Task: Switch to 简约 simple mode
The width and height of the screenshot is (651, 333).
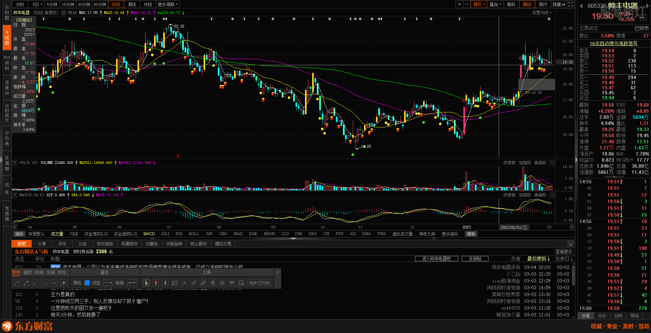Action: pyautogui.click(x=543, y=4)
